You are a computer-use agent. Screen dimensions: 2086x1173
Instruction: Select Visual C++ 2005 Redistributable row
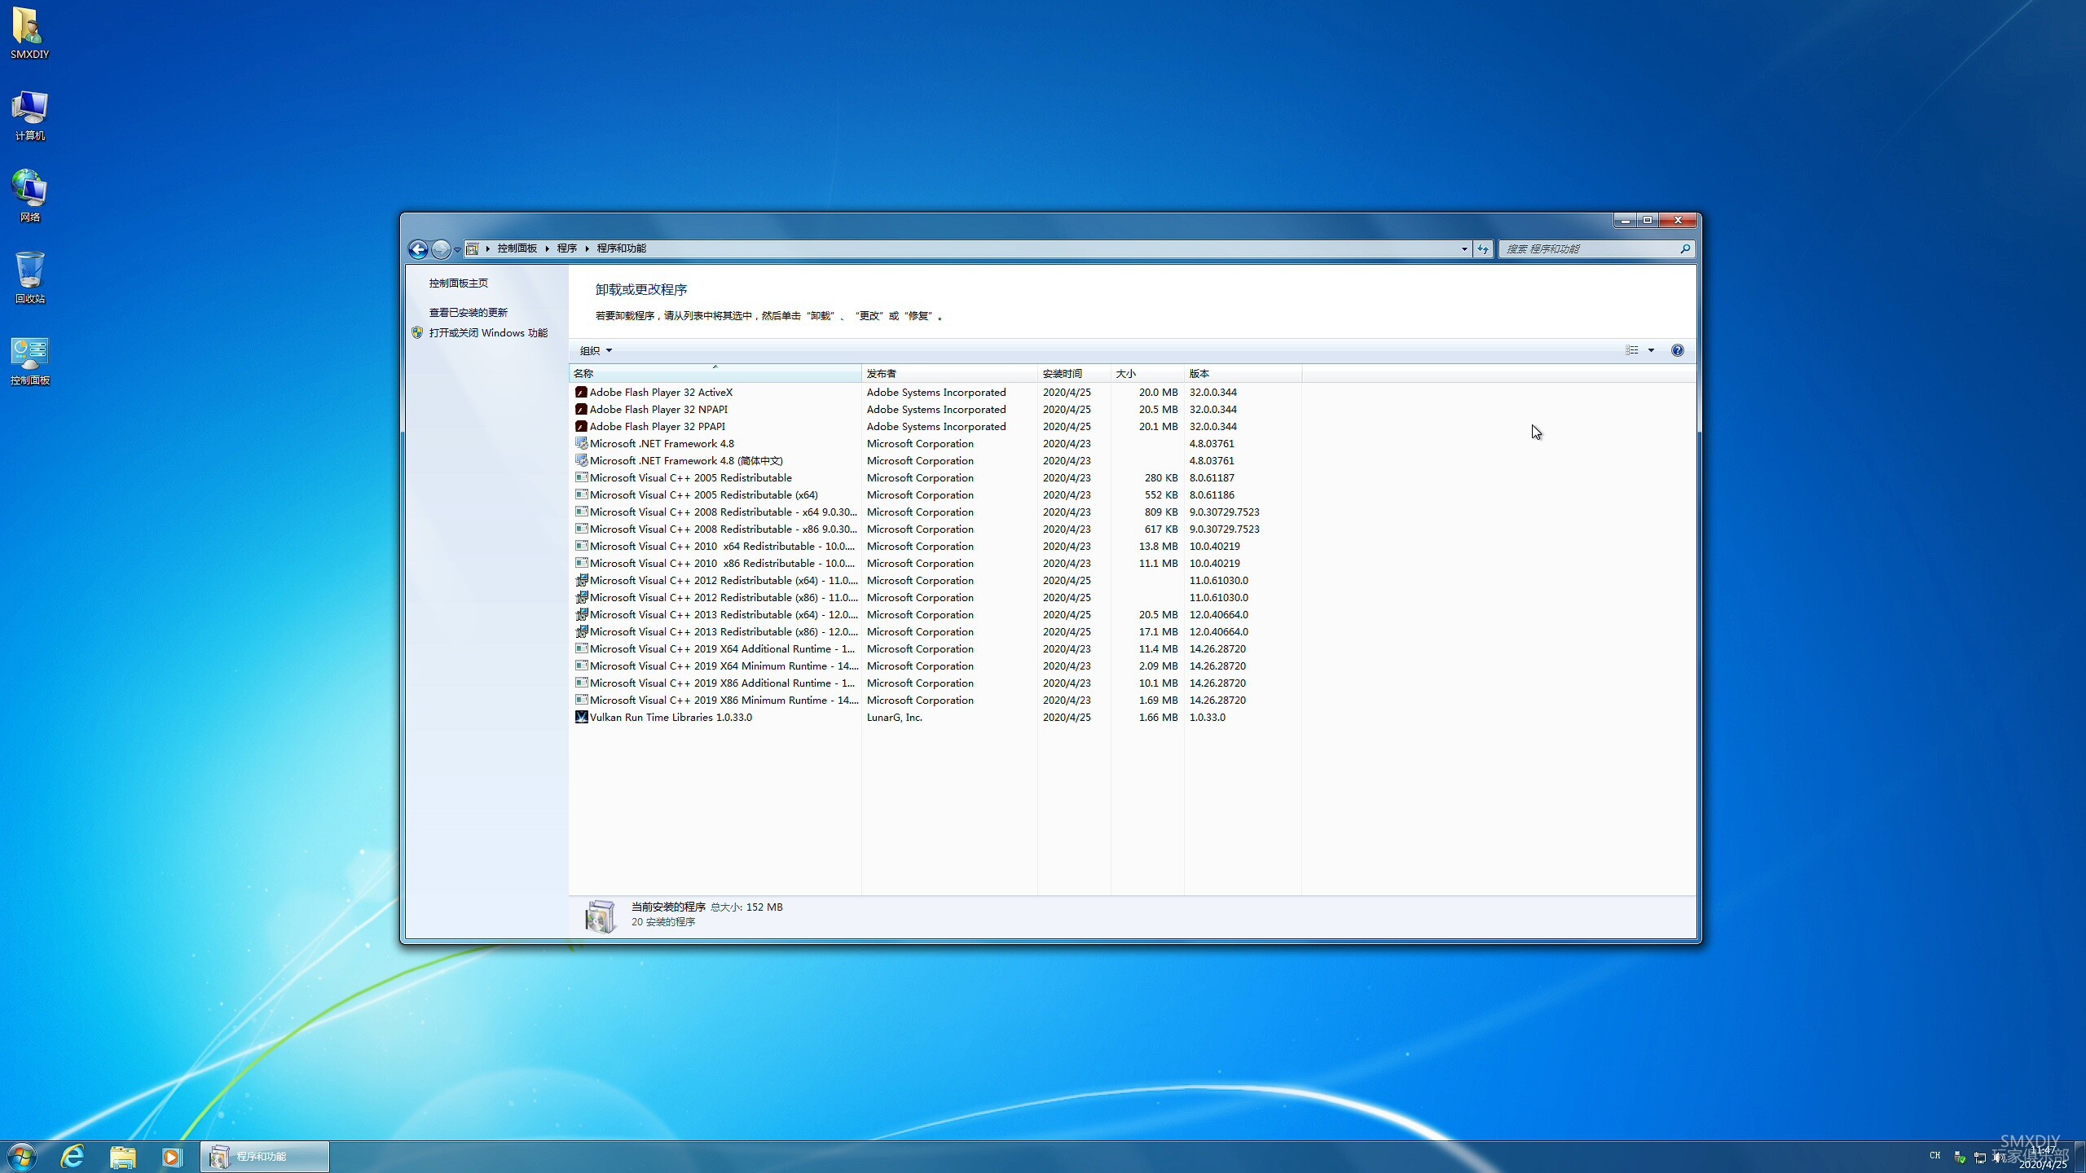pyautogui.click(x=937, y=478)
